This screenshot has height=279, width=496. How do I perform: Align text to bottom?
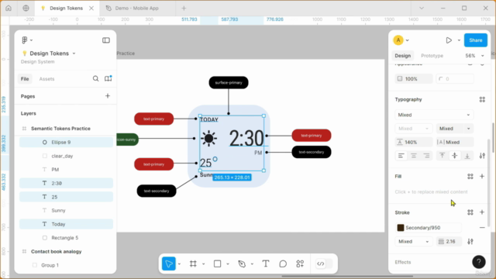point(467,156)
